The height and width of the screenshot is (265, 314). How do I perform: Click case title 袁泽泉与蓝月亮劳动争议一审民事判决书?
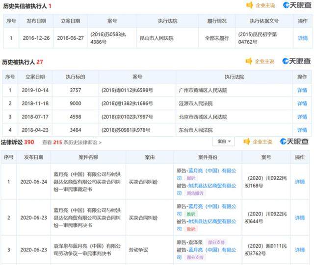point(87,250)
